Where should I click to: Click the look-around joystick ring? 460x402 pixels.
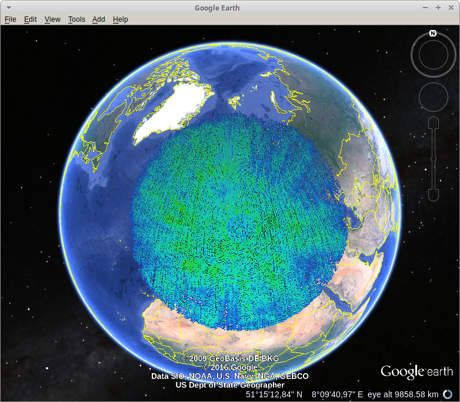pos(434,55)
